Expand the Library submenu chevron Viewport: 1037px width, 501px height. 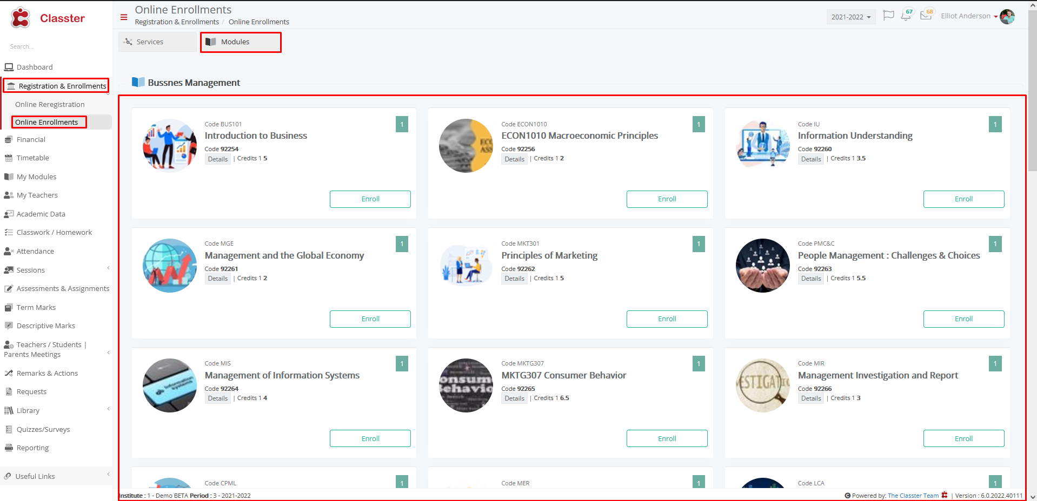pos(108,409)
